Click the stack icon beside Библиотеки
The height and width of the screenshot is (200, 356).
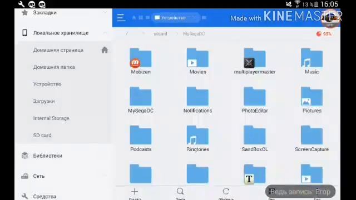pos(24,156)
